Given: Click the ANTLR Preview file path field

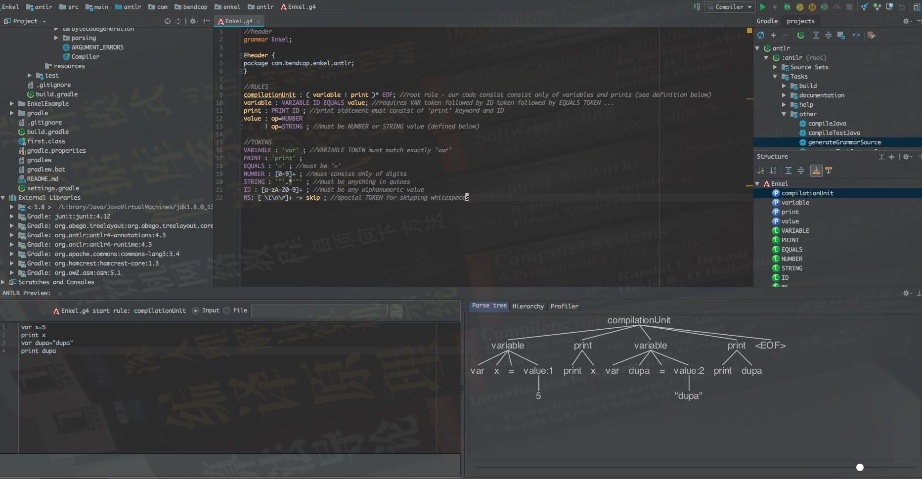Looking at the screenshot, I should tap(319, 311).
